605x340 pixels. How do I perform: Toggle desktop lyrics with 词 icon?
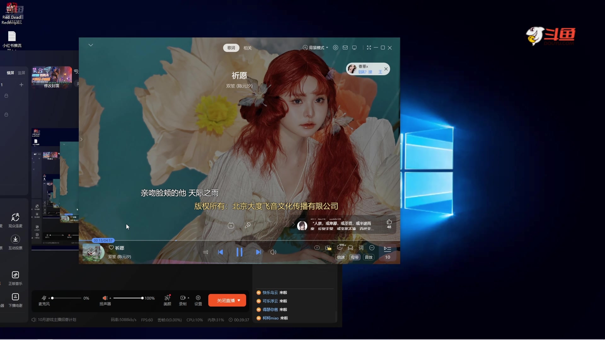361,248
